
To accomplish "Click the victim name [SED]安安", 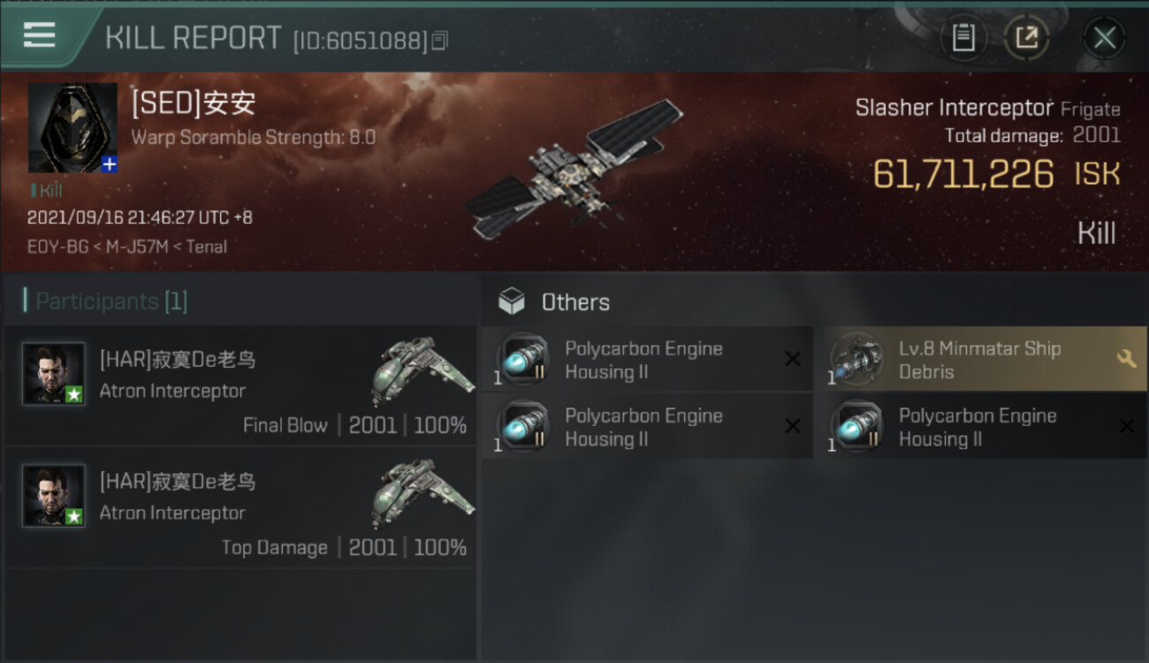I will click(x=194, y=103).
